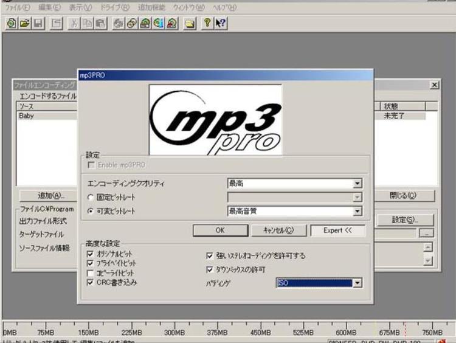The height and width of the screenshot is (343, 456).
Task: Open the disabled 固定ビットレート bitrate dropdown
Action: [295, 197]
